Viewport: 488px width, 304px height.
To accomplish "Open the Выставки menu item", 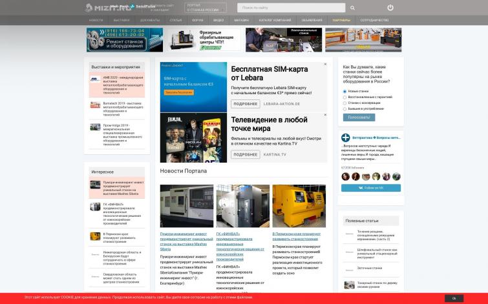I will 122,20.
